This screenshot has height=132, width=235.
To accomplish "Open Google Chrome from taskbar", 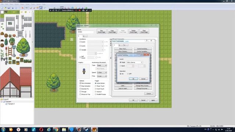I will pos(56,129).
